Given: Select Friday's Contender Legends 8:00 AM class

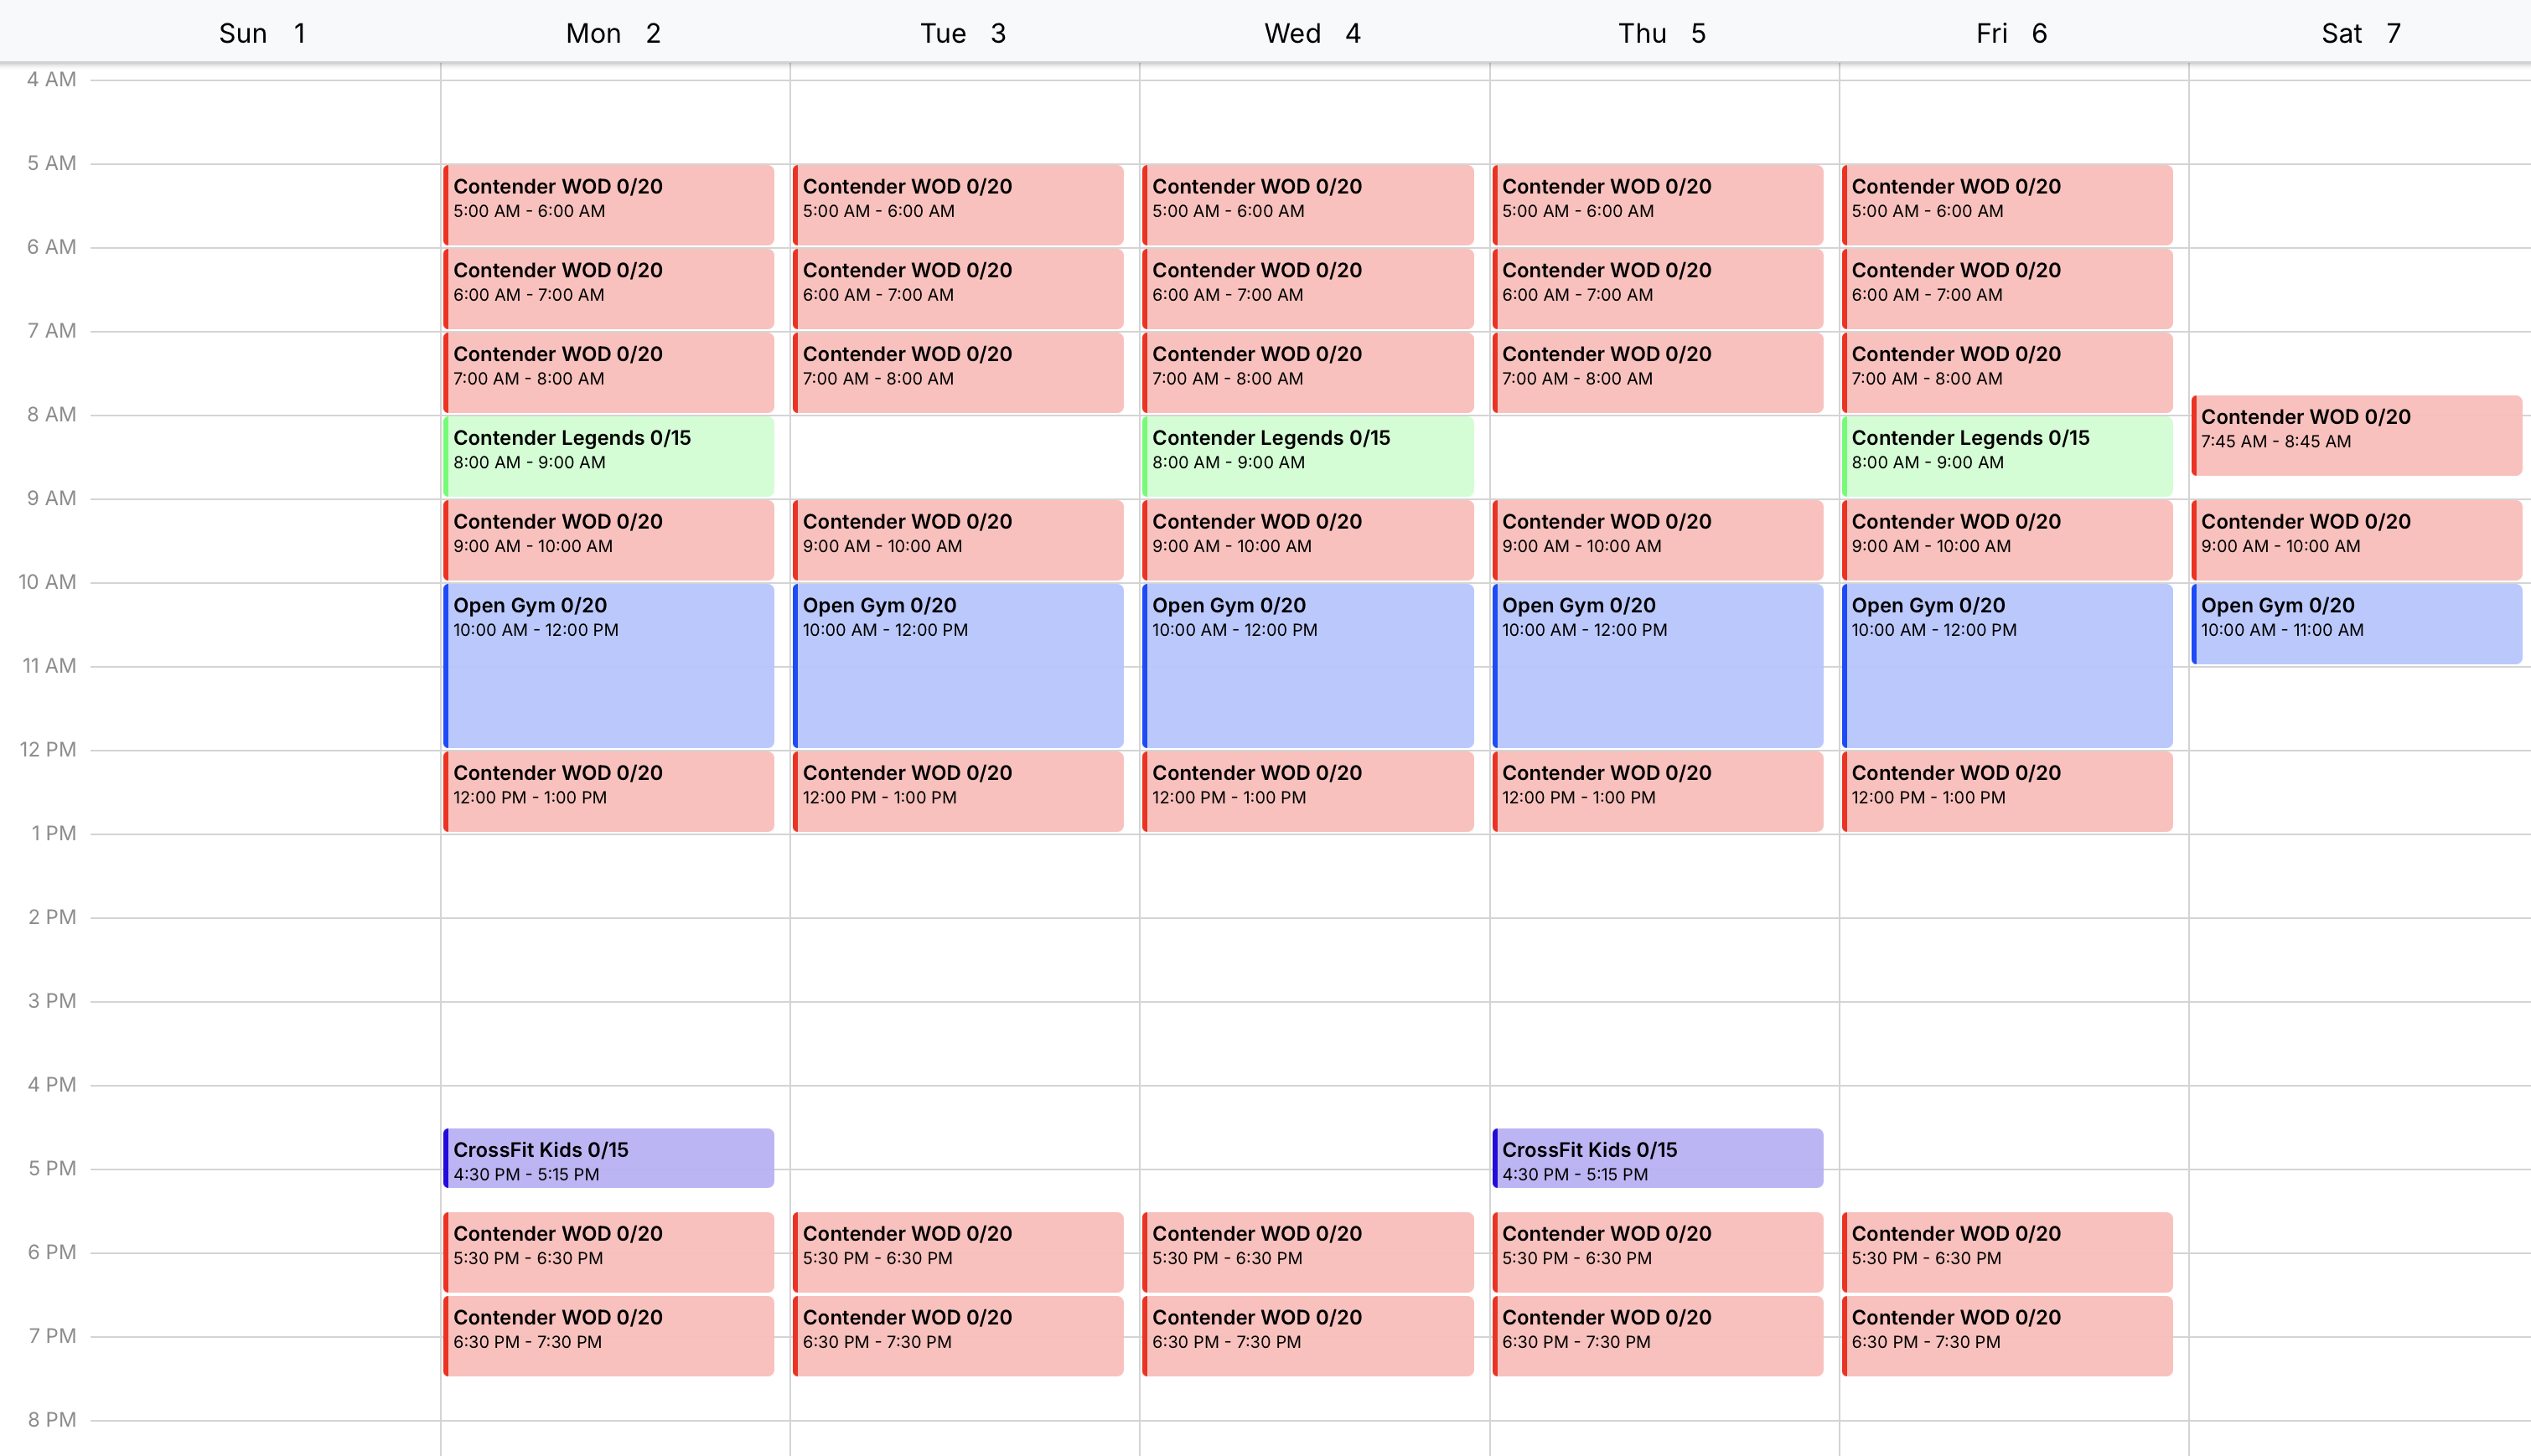Looking at the screenshot, I should click(2007, 456).
